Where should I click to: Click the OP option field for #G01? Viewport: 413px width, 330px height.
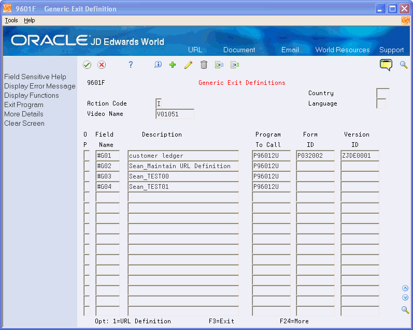tap(87, 155)
